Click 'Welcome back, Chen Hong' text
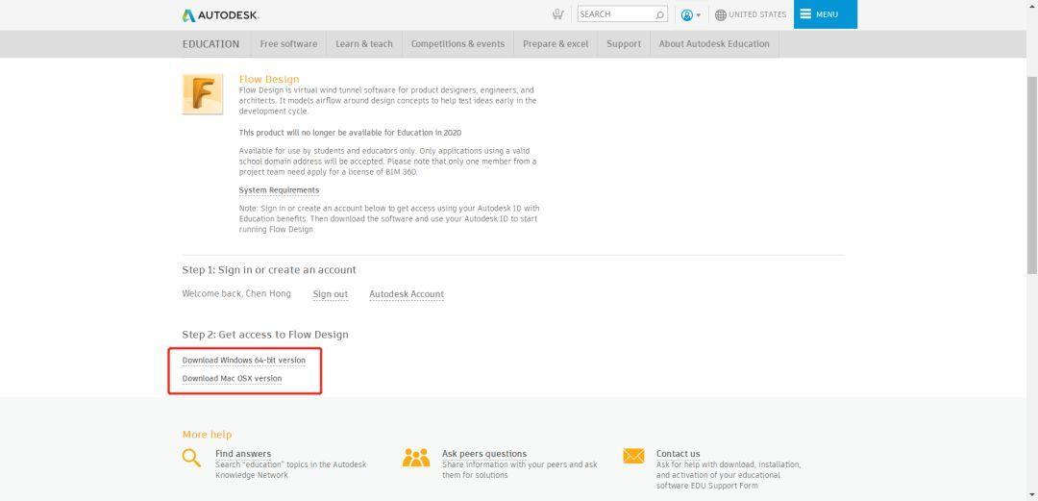 tap(236, 293)
